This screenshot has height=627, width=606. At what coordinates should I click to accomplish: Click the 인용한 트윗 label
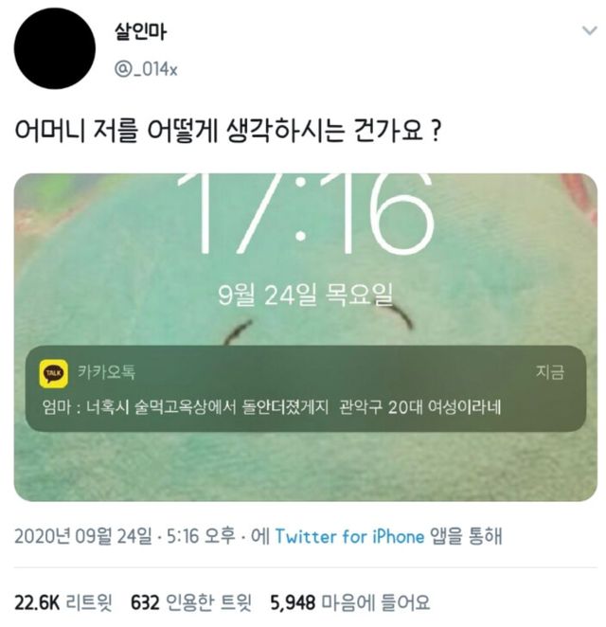click(208, 602)
